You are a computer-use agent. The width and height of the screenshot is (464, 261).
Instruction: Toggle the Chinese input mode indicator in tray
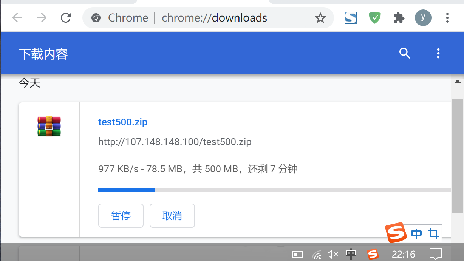[x=351, y=254]
